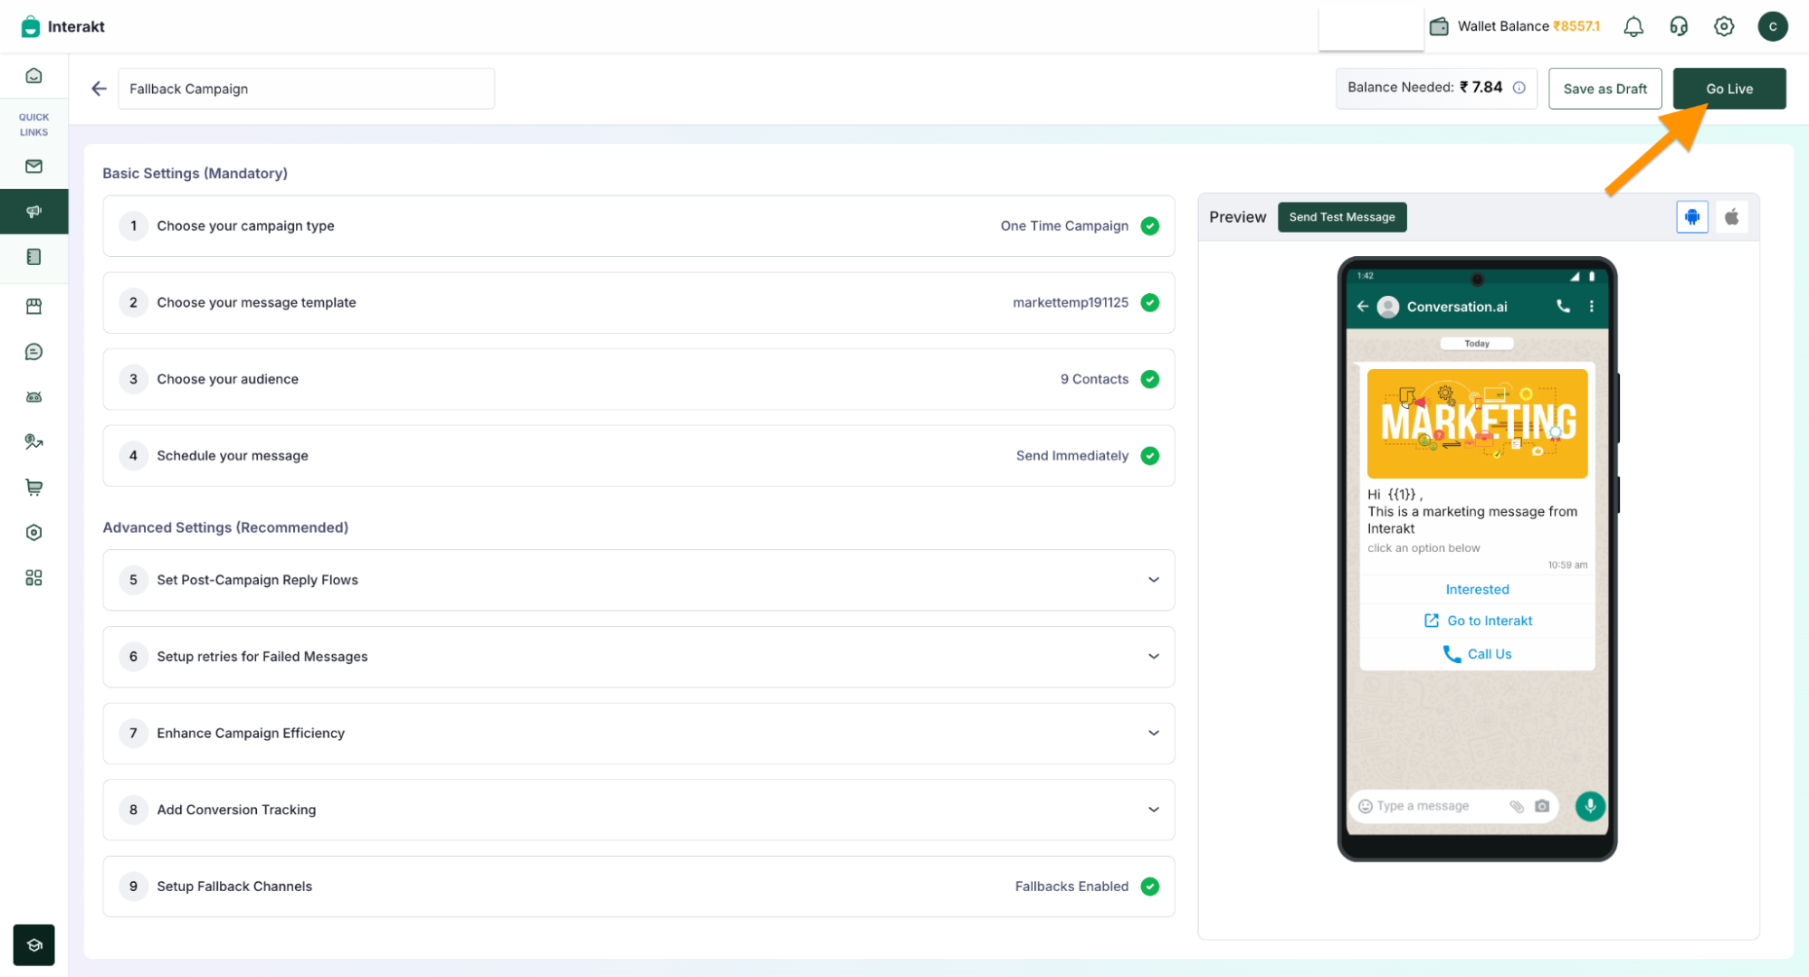
Task: Click the Fallback Campaign name field
Action: click(x=306, y=89)
